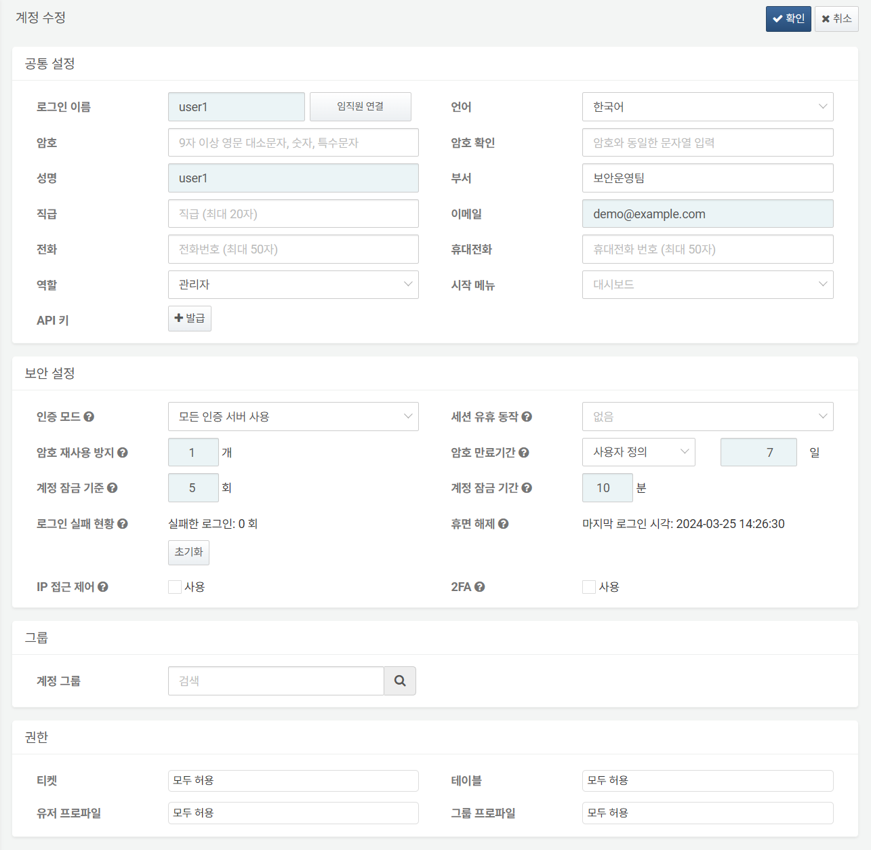Click the 유저 프로파일 permission field
This screenshot has width=871, height=850.
coord(293,813)
